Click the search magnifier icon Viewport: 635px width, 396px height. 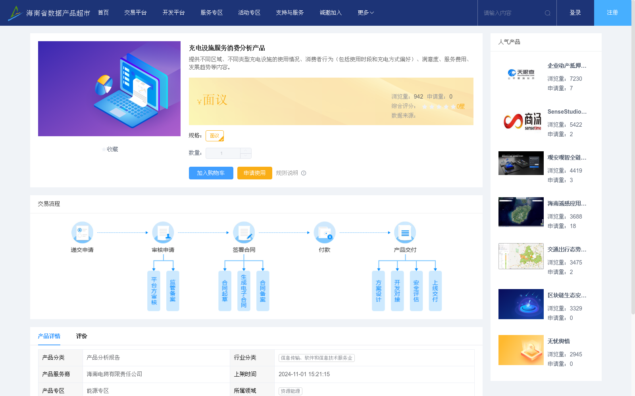coord(548,13)
